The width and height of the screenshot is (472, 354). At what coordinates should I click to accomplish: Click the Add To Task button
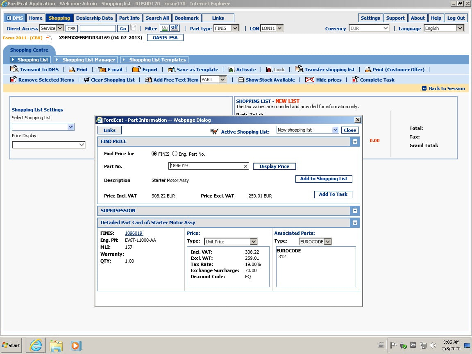click(333, 194)
